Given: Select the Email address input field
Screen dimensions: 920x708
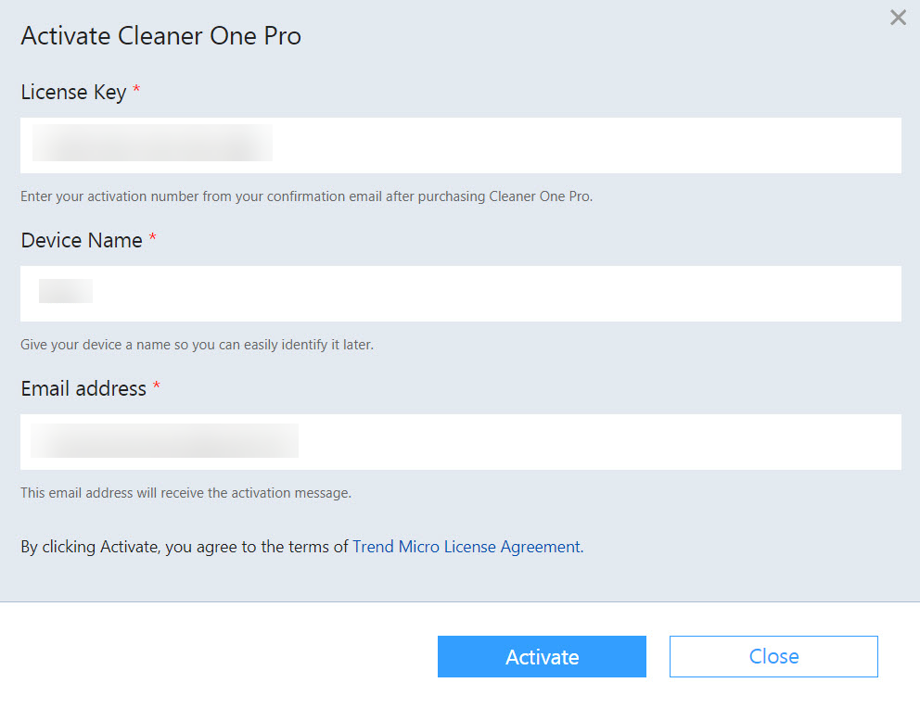Looking at the screenshot, I should pyautogui.click(x=461, y=442).
